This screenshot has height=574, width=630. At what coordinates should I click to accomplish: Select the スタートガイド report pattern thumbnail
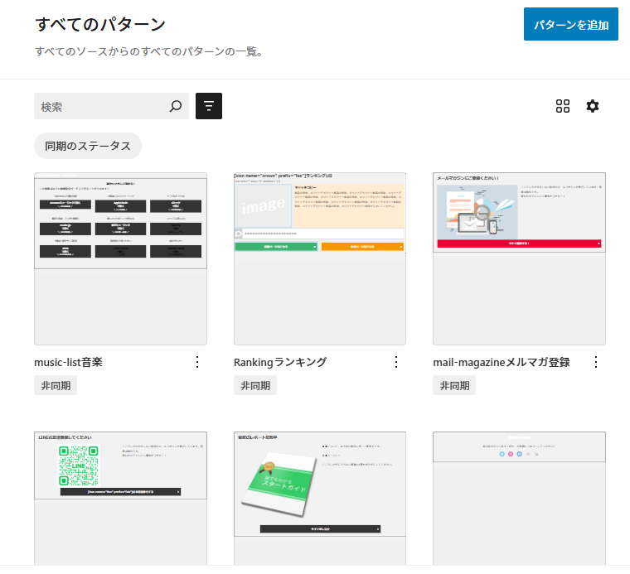click(x=320, y=497)
